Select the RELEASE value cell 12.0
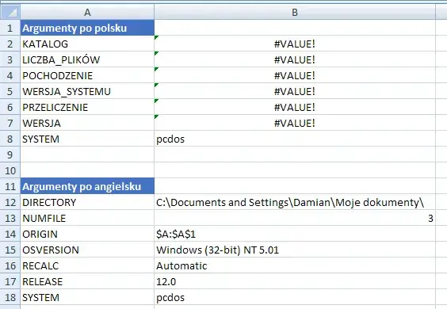 295,281
